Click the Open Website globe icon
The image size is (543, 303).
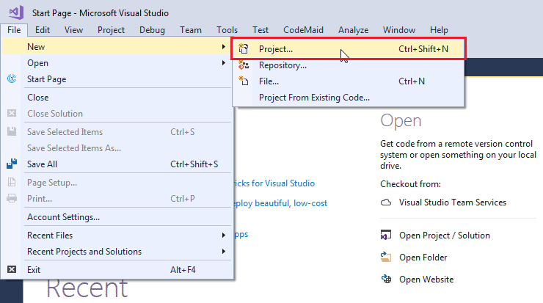(x=387, y=280)
